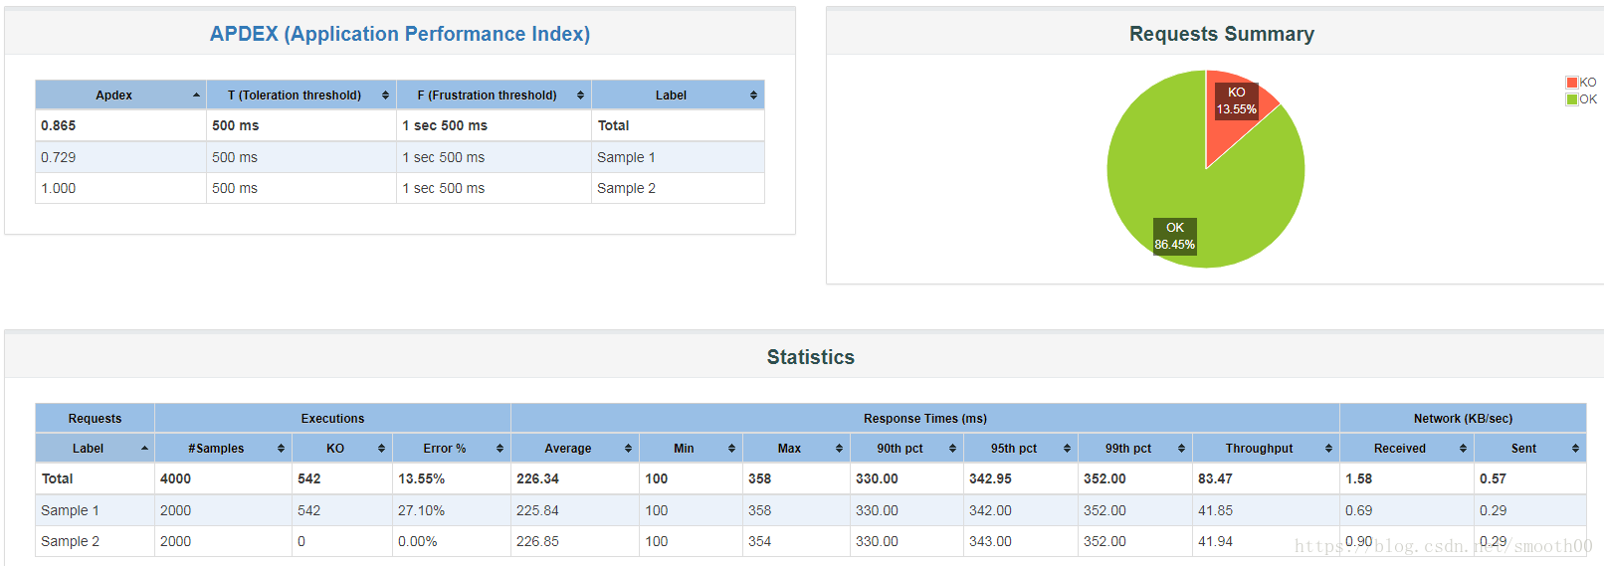1604x566 pixels.
Task: Click sort arrows on KO column header
Action: pyautogui.click(x=381, y=449)
